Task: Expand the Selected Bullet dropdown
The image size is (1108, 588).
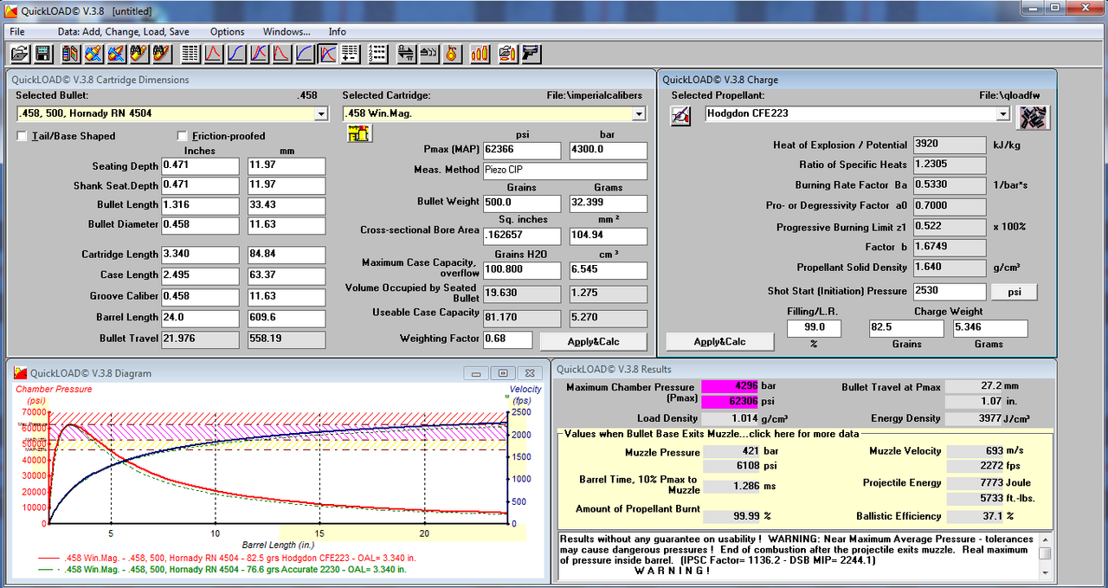Action: tap(321, 114)
